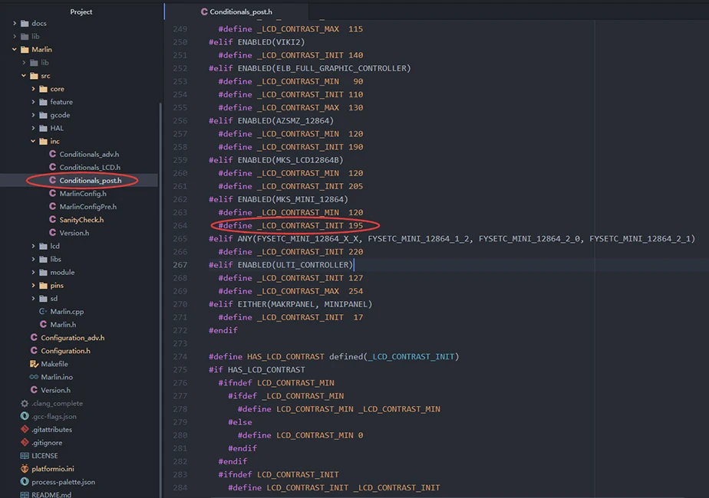Expand the libs folder chevron
709x498 pixels.
pos(33,259)
